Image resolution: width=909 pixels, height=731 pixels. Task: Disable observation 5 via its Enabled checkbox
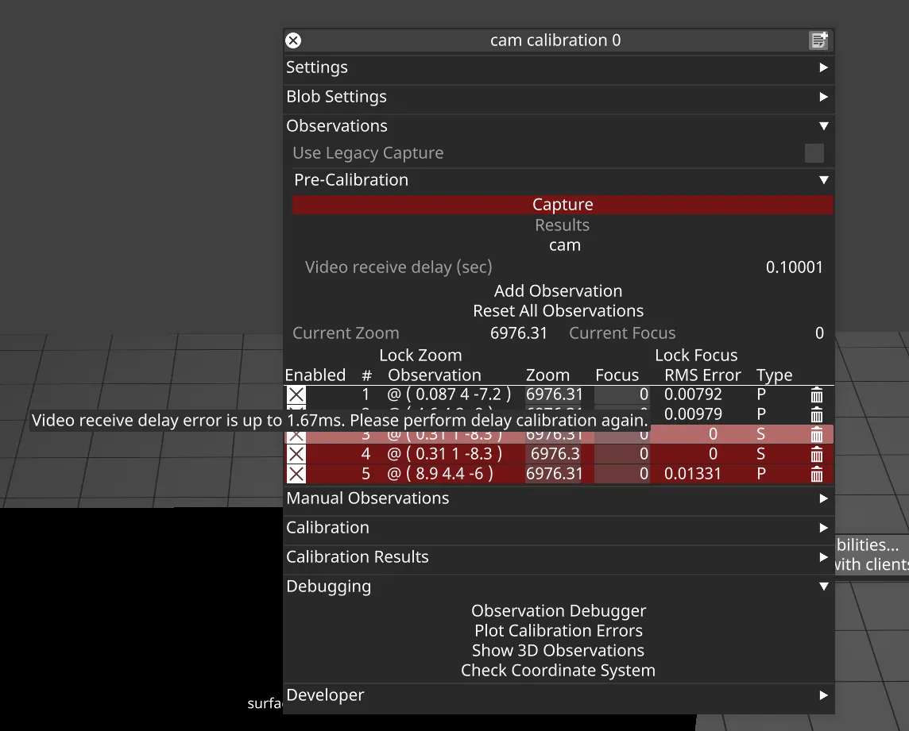point(296,474)
